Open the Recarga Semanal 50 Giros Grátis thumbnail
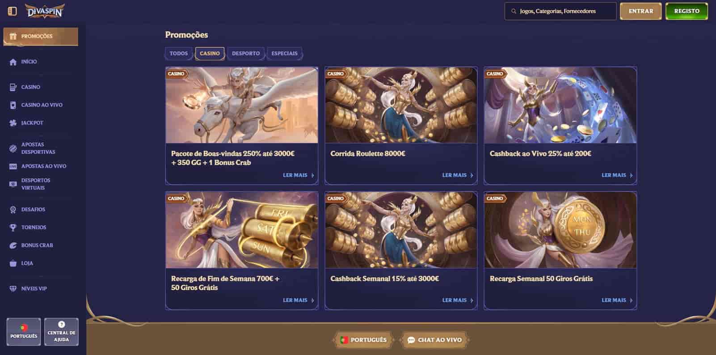The width and height of the screenshot is (716, 355). tap(560, 230)
